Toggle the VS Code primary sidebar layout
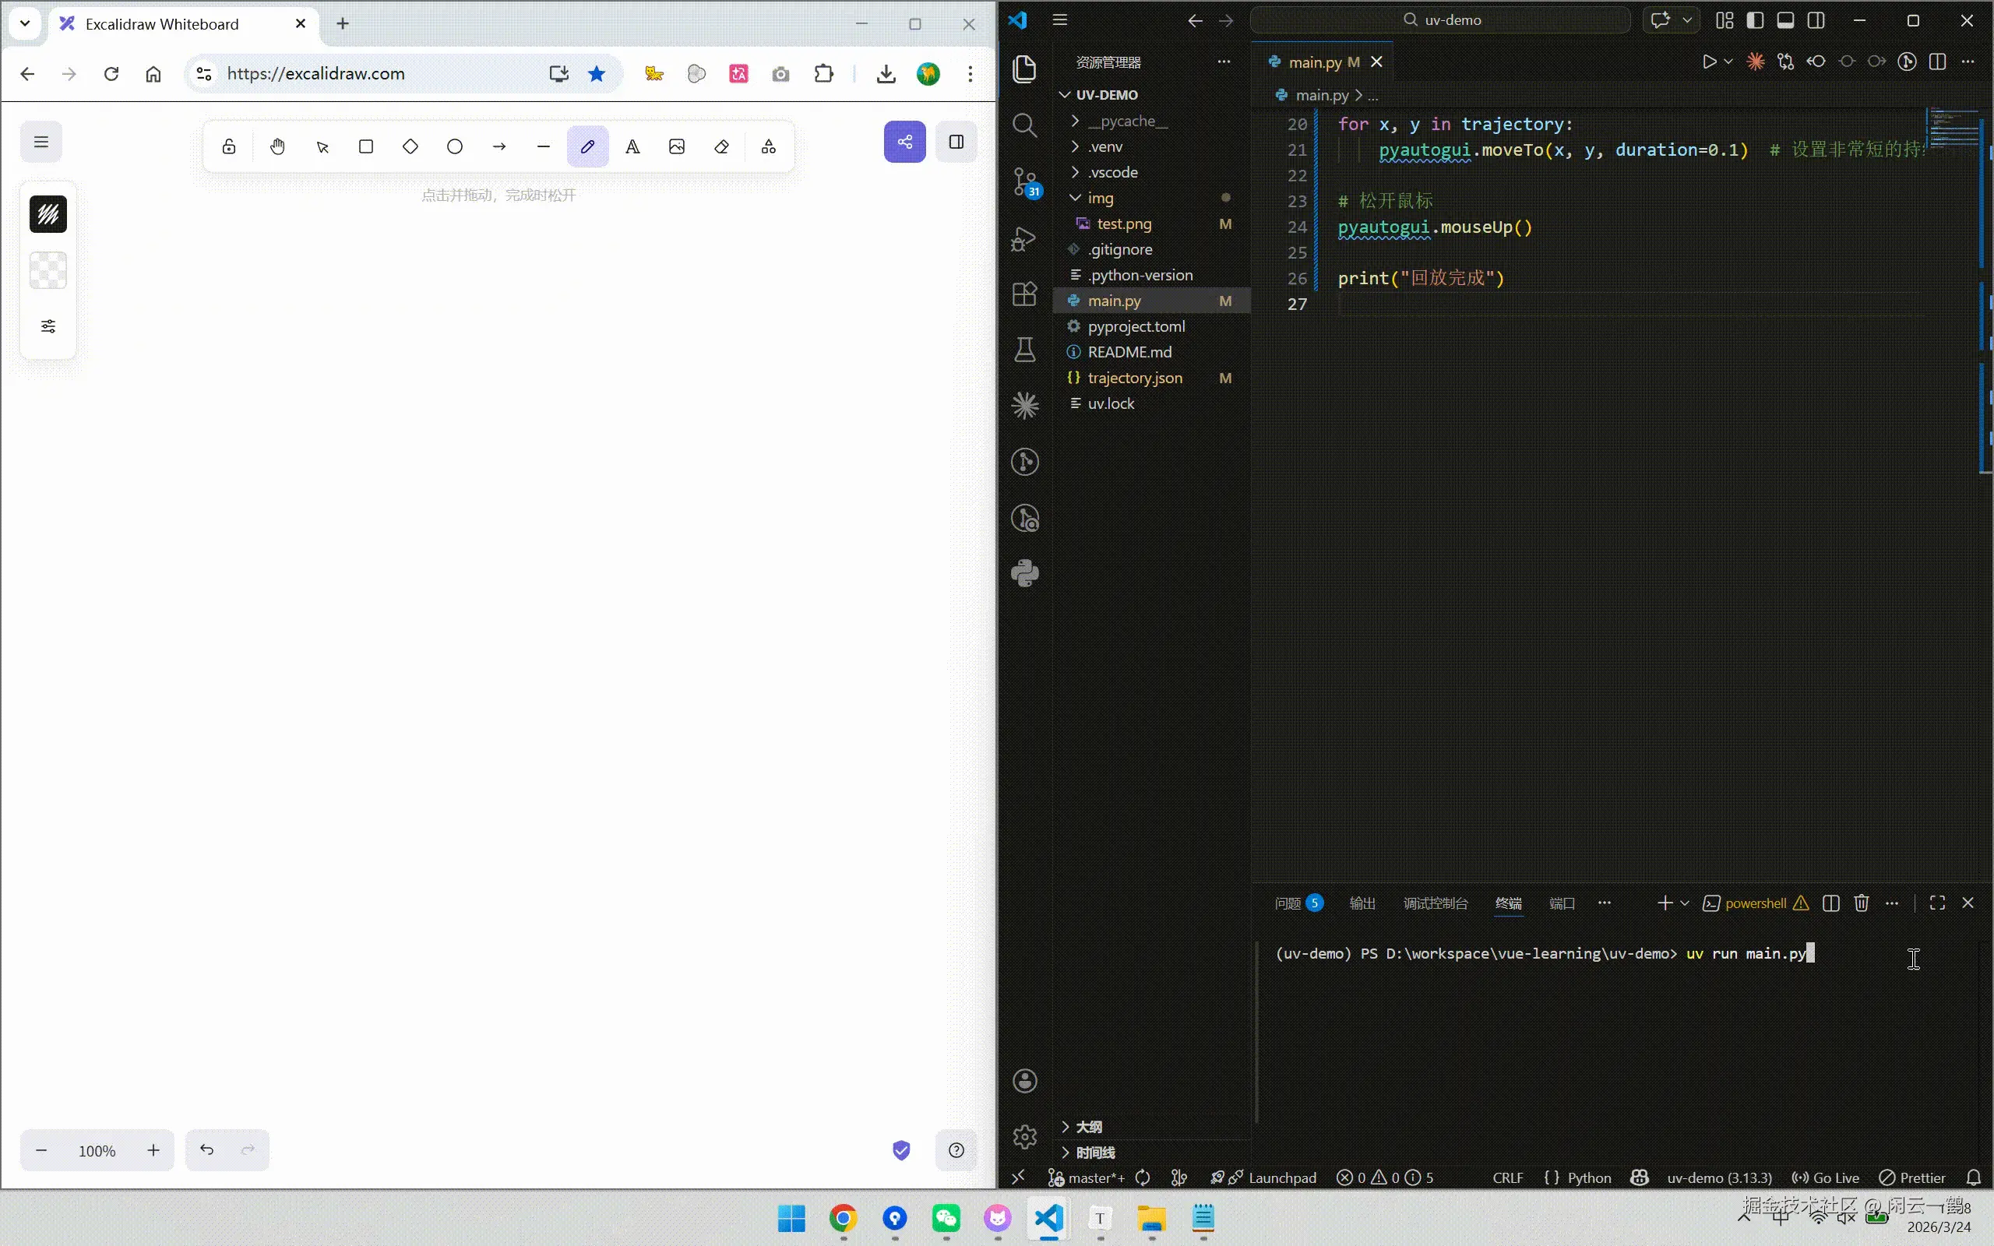 point(1755,20)
